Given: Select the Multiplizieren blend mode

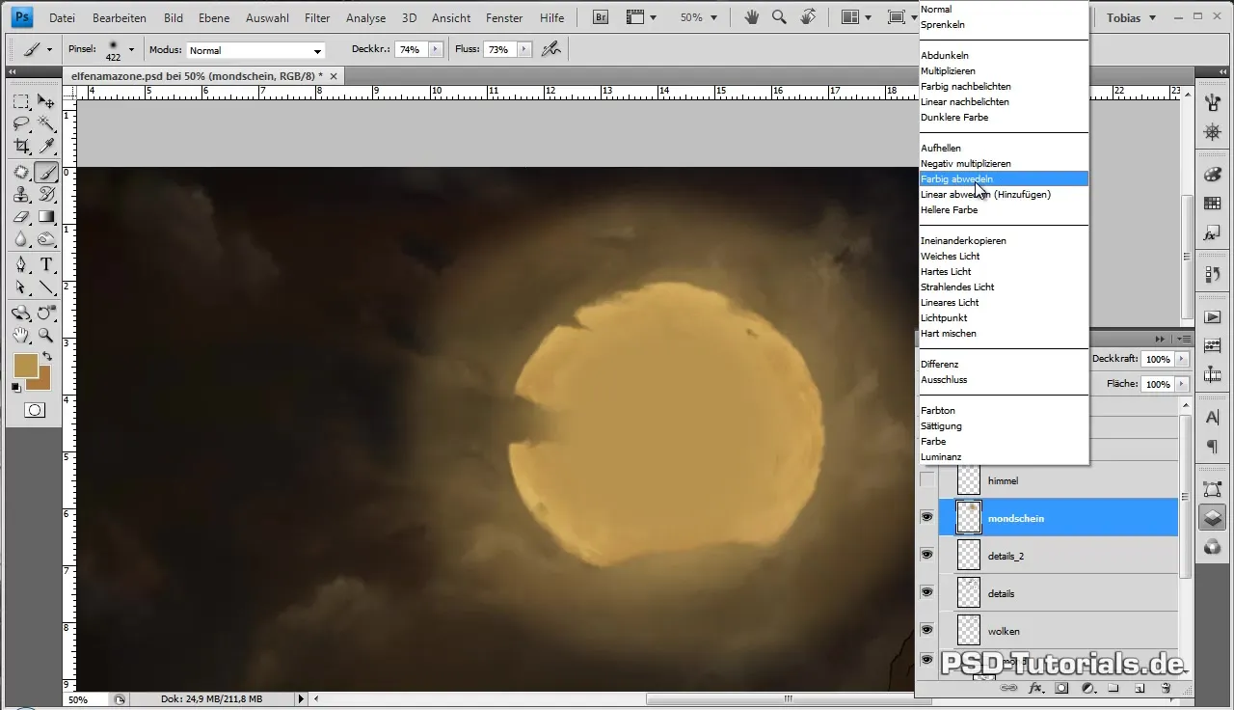Looking at the screenshot, I should point(948,70).
